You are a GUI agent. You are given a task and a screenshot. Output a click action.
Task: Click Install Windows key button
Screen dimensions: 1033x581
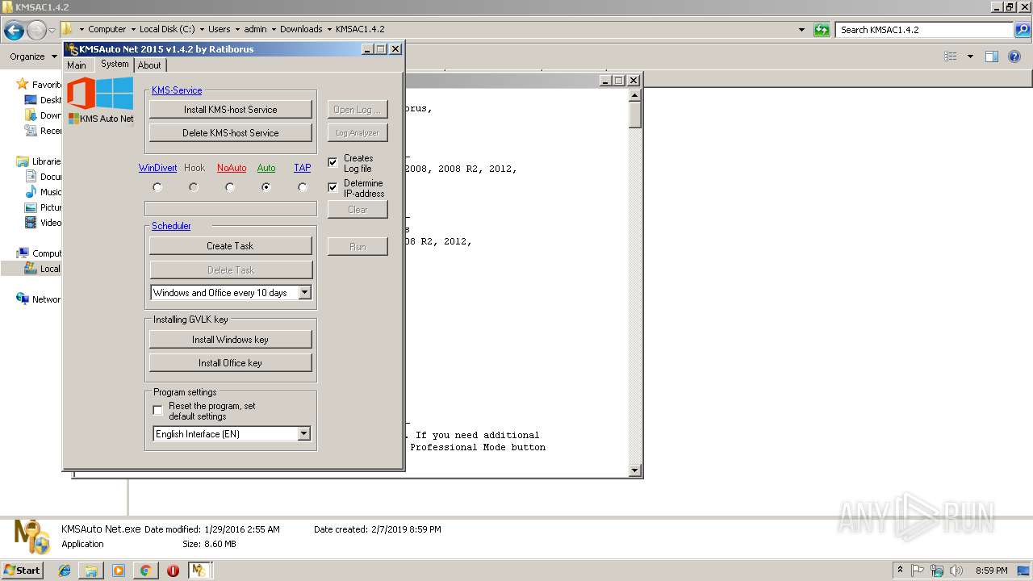[x=231, y=340]
